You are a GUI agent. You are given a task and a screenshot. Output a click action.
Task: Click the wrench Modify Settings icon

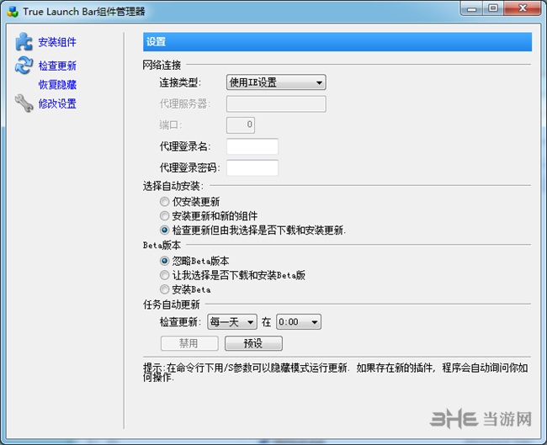point(24,103)
